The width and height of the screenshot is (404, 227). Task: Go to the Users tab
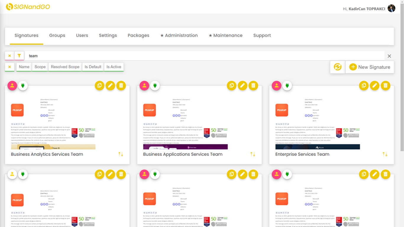click(x=82, y=35)
